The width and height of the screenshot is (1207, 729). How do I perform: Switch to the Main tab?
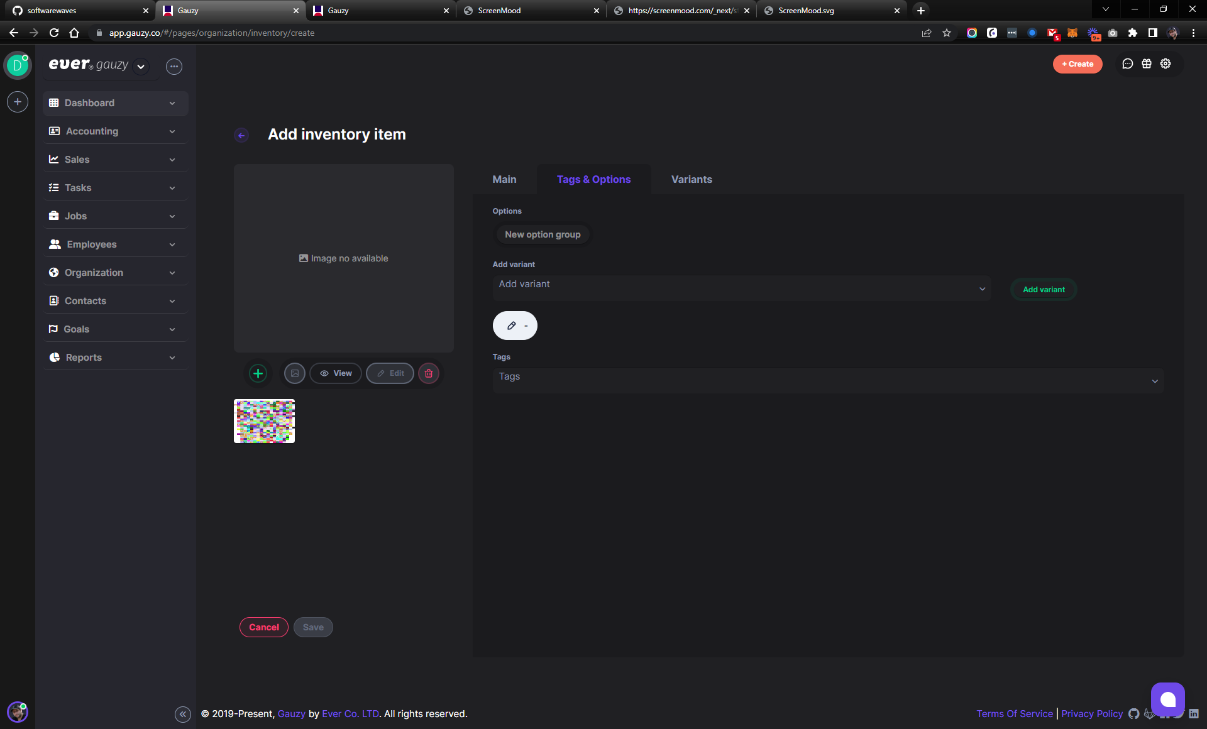[x=504, y=179]
